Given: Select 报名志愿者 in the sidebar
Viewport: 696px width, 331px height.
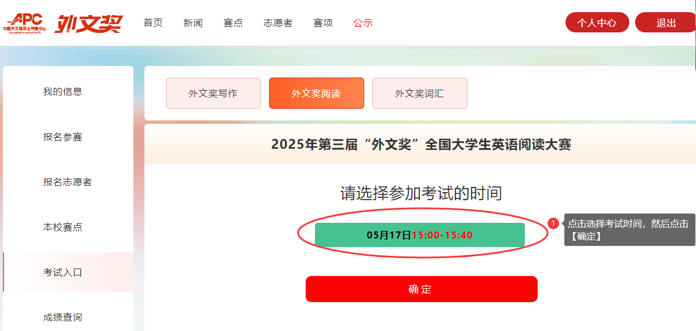Looking at the screenshot, I should 67,182.
